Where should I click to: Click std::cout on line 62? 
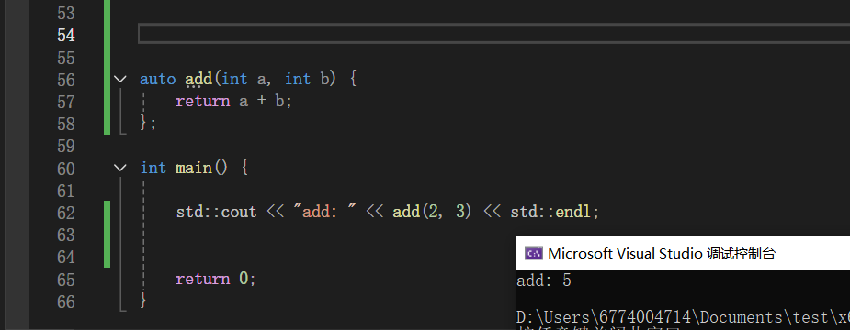[216, 213]
